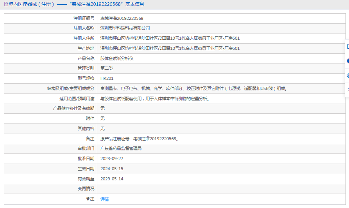Click the document icon before 境内医疗器械 title
Image resolution: width=349 pixels, height=208 pixels.
click(x=6, y=4)
